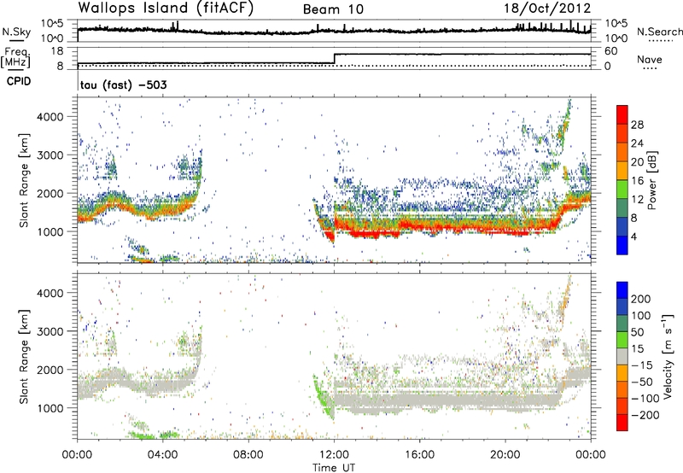Click the '-200' tick on velocity colorbar
Image resolution: width=683 pixels, height=473 pixels.
point(645,415)
